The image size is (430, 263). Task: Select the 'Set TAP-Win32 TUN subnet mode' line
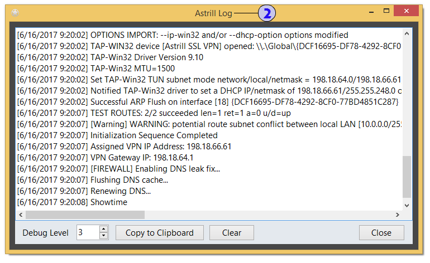click(209, 80)
